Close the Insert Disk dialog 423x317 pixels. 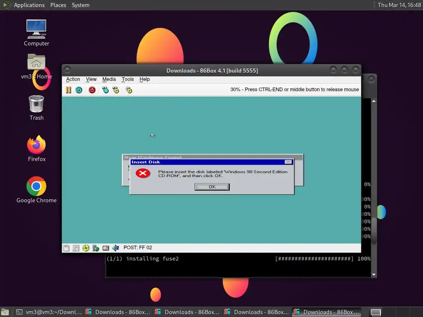(288, 162)
